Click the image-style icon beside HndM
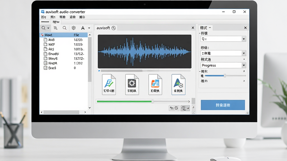Image resolution: width=287 pixels, height=161 pixels. pos(45,63)
